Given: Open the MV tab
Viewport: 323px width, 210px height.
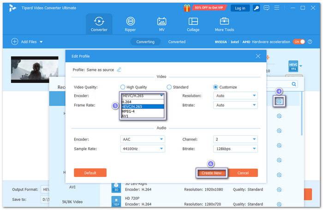Looking at the screenshot, I should [x=161, y=24].
